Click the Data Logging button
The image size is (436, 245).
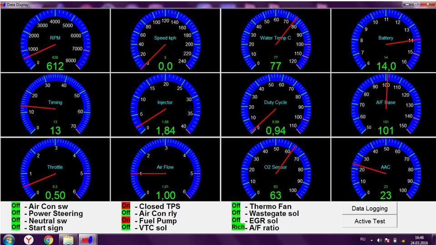[x=370, y=209]
